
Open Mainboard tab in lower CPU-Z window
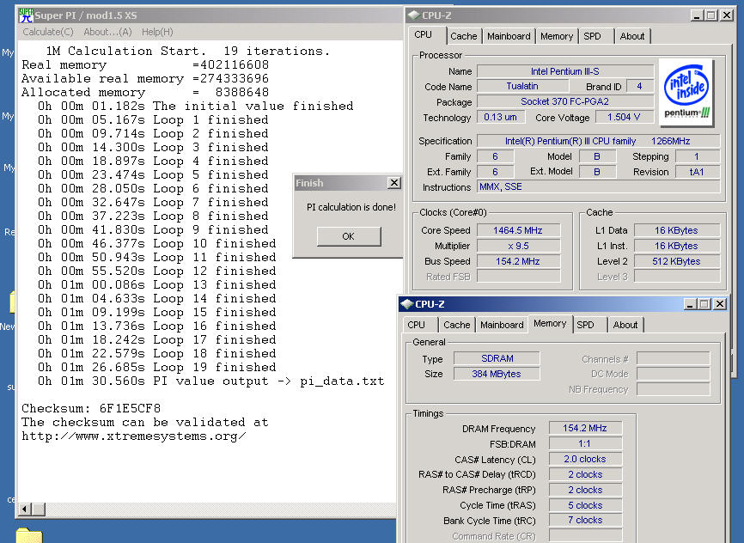tap(502, 325)
